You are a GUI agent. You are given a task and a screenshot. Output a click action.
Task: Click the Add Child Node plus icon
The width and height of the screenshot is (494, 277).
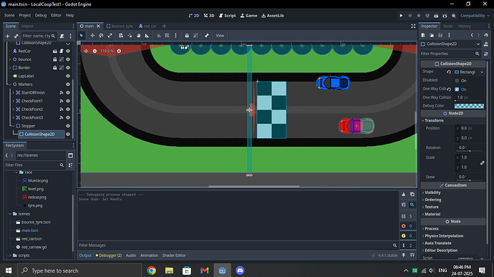coord(8,37)
